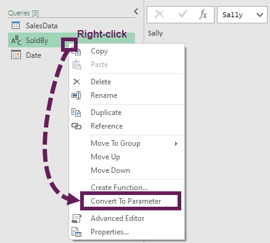
Task: Choose Reference from the context menu
Action: tap(126, 126)
